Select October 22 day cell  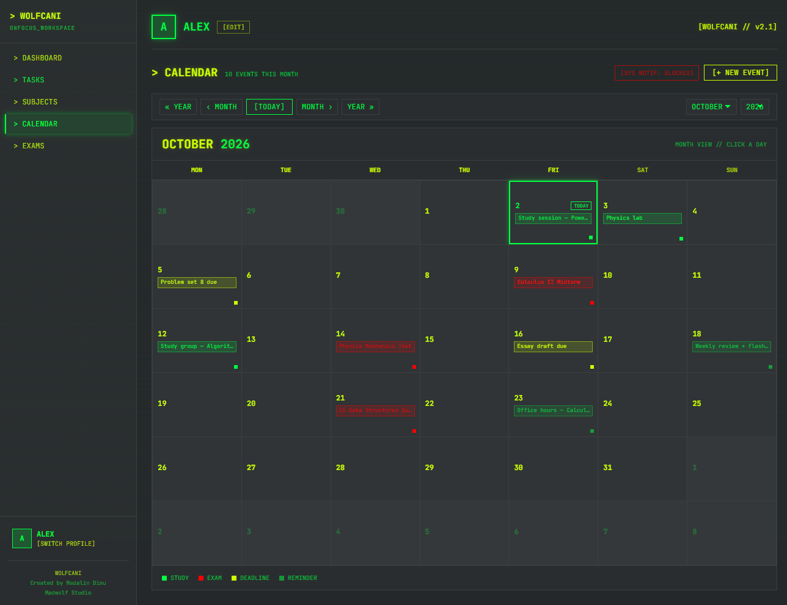point(464,405)
